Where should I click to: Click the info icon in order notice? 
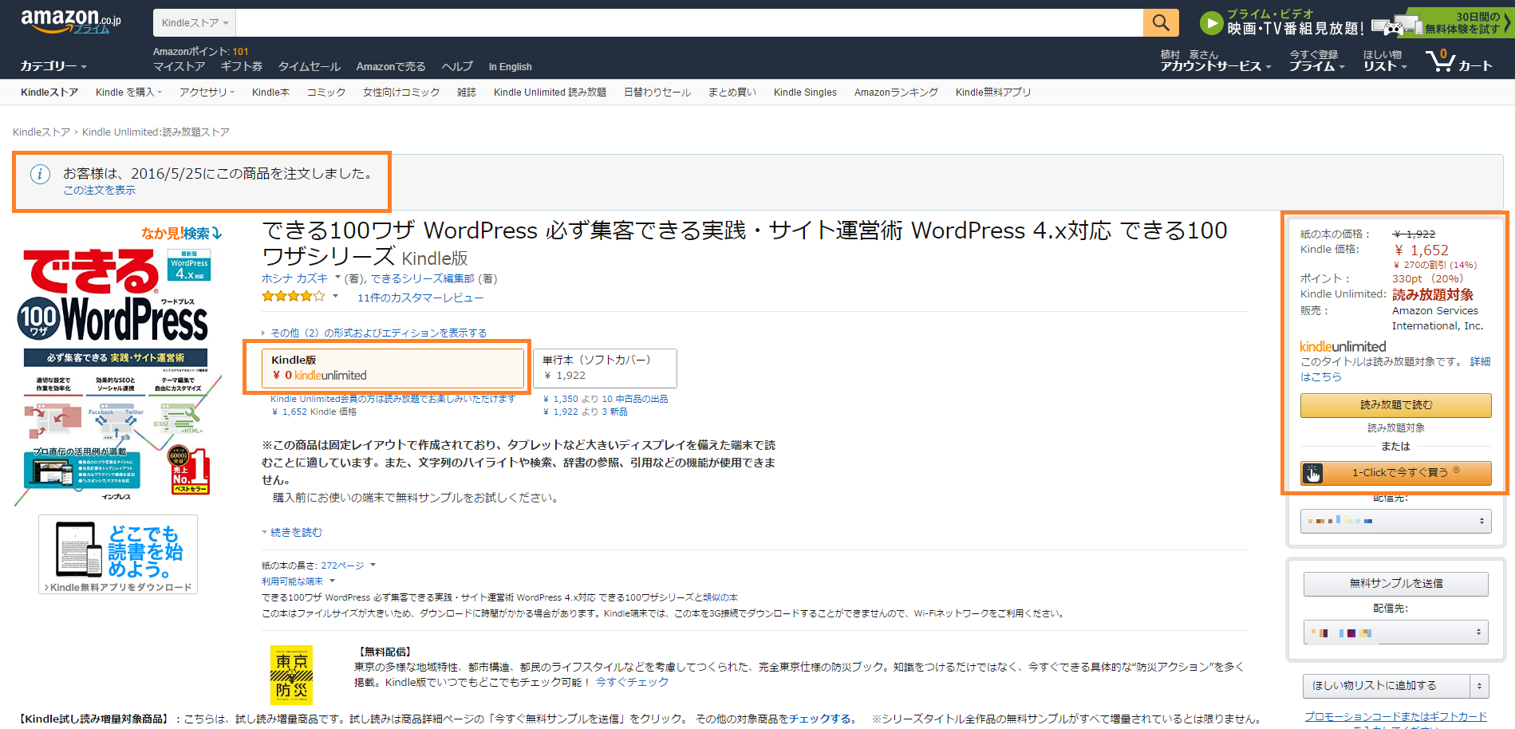pos(40,174)
